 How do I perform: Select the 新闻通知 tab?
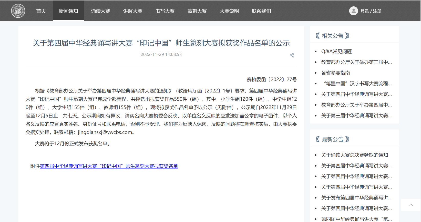[68, 11]
